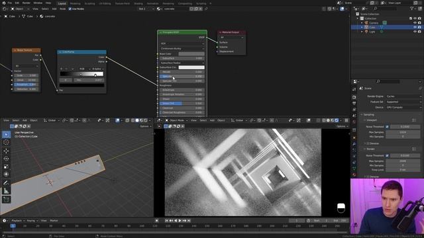
Task: Select the Annotate tool in left viewport
Action: tap(6, 182)
